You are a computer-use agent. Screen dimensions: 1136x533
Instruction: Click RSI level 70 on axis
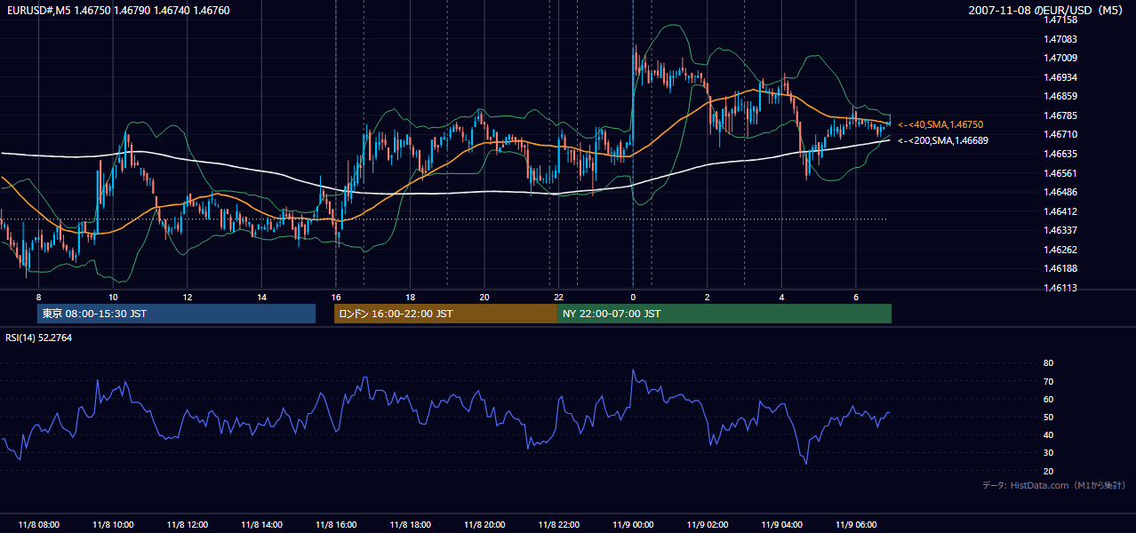click(x=1048, y=381)
